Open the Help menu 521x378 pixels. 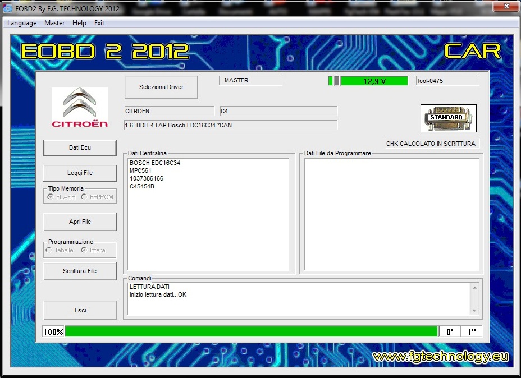click(x=79, y=23)
